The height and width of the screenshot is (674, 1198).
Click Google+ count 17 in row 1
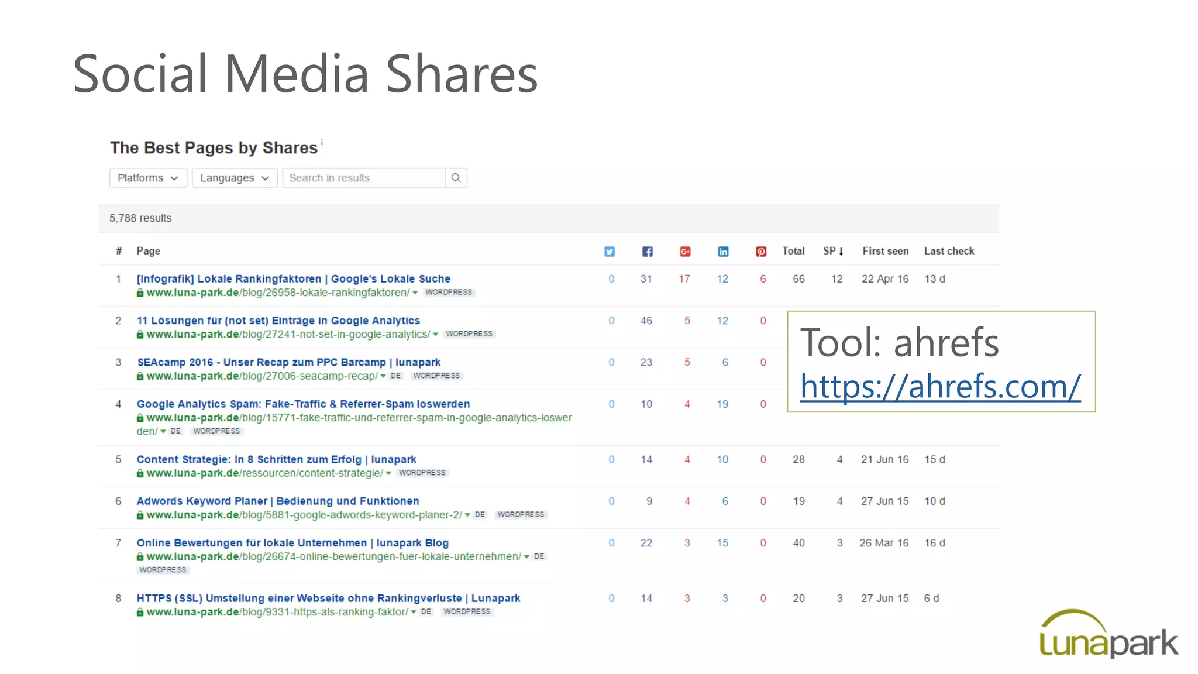[x=684, y=279]
